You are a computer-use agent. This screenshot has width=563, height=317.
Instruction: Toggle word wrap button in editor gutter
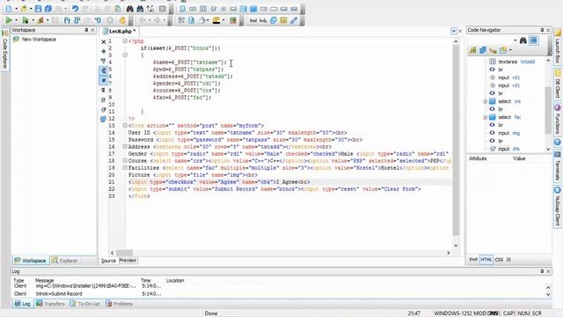104,70
